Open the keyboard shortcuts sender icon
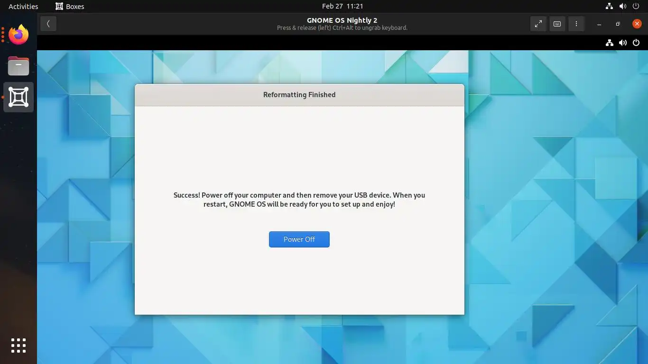Viewport: 648px width, 364px height. 557,24
